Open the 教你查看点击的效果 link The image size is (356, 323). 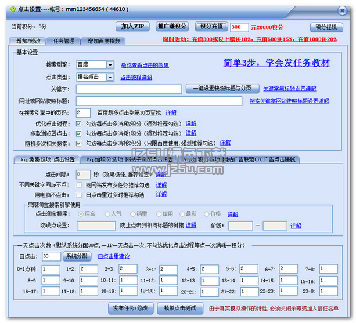pos(145,66)
